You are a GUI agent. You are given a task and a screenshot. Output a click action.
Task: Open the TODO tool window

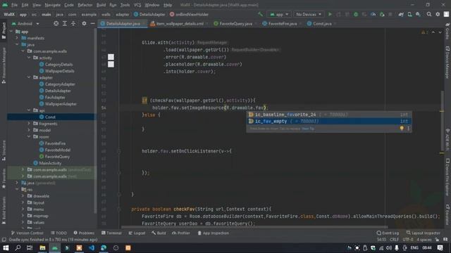tap(58, 233)
